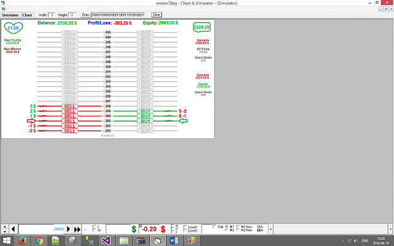
Task: Click the red right-pointing arrow beside SELL row 261
Action: pos(32,121)
